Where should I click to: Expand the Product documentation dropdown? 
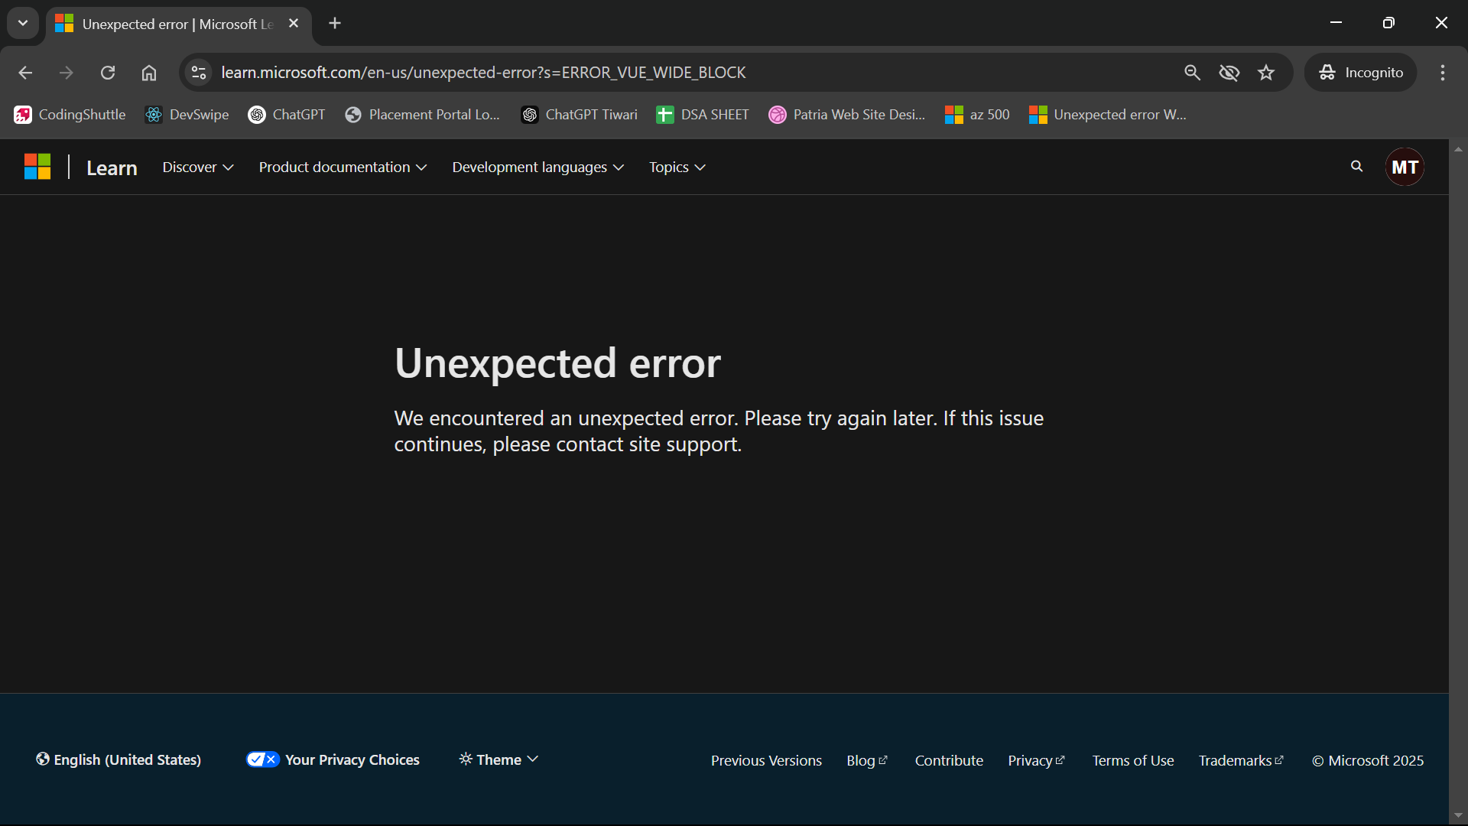[x=342, y=166]
